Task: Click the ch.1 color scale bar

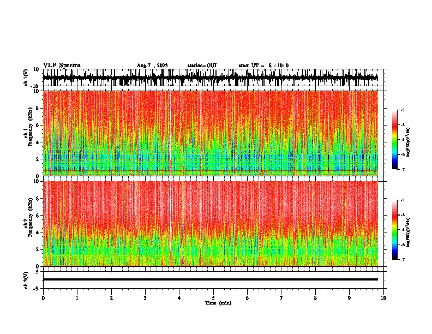Action: 395,140
